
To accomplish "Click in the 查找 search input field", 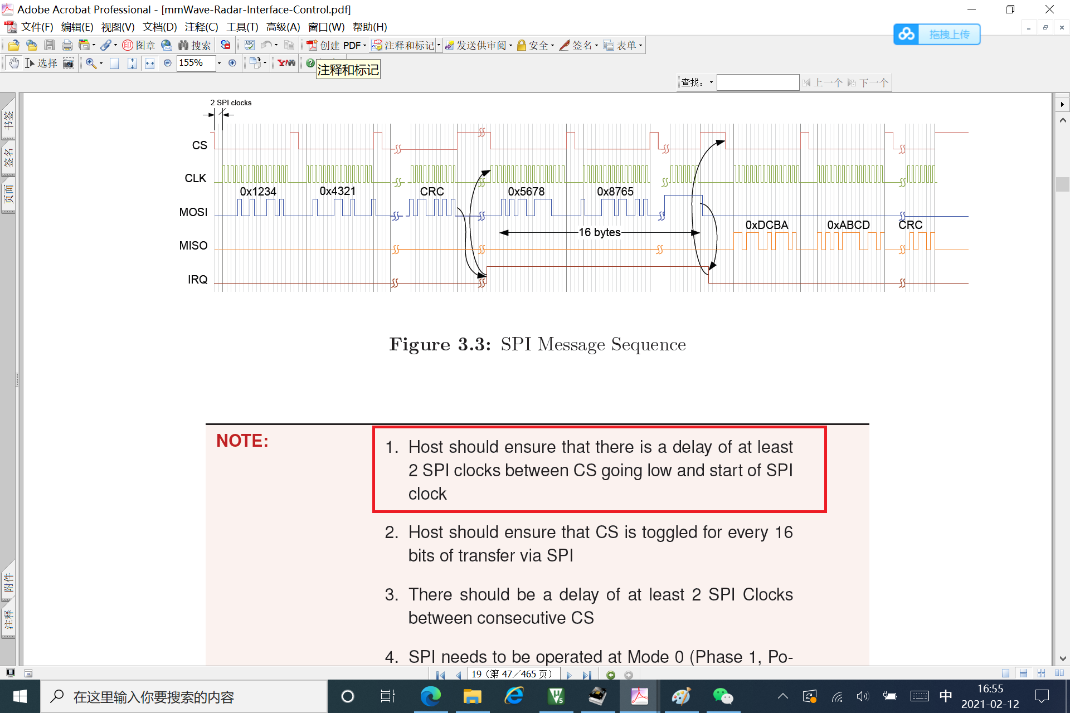I will [758, 82].
